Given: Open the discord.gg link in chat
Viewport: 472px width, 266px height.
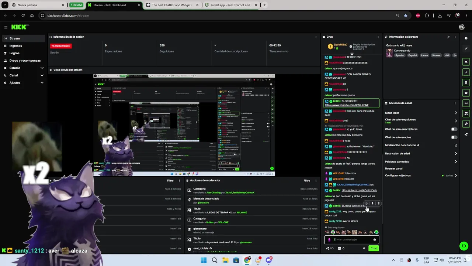Looking at the screenshot, I should (359, 191).
